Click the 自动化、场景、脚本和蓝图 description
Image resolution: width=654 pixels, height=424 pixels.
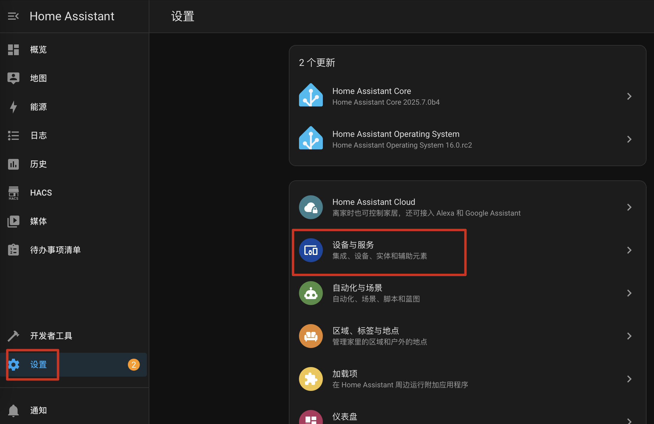coord(376,299)
